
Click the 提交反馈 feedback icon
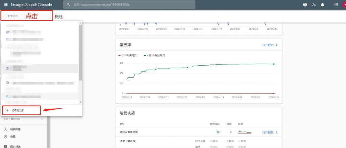click(x=6, y=146)
